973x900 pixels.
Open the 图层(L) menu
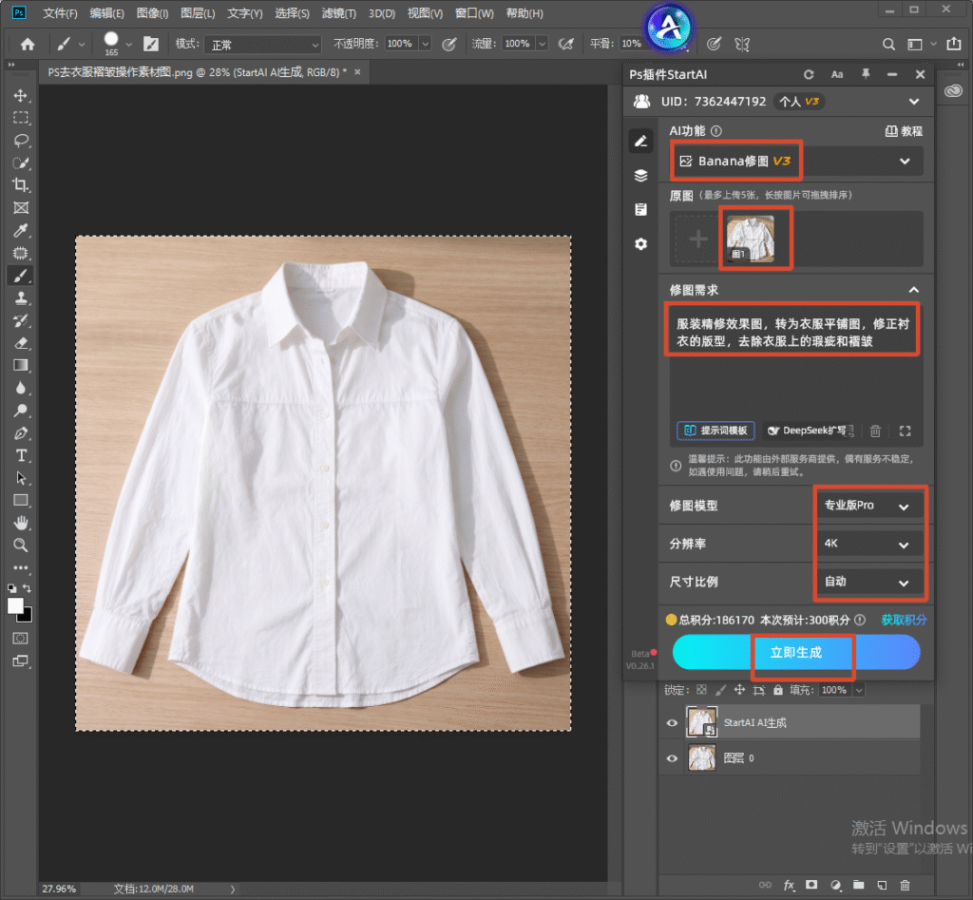click(x=198, y=13)
